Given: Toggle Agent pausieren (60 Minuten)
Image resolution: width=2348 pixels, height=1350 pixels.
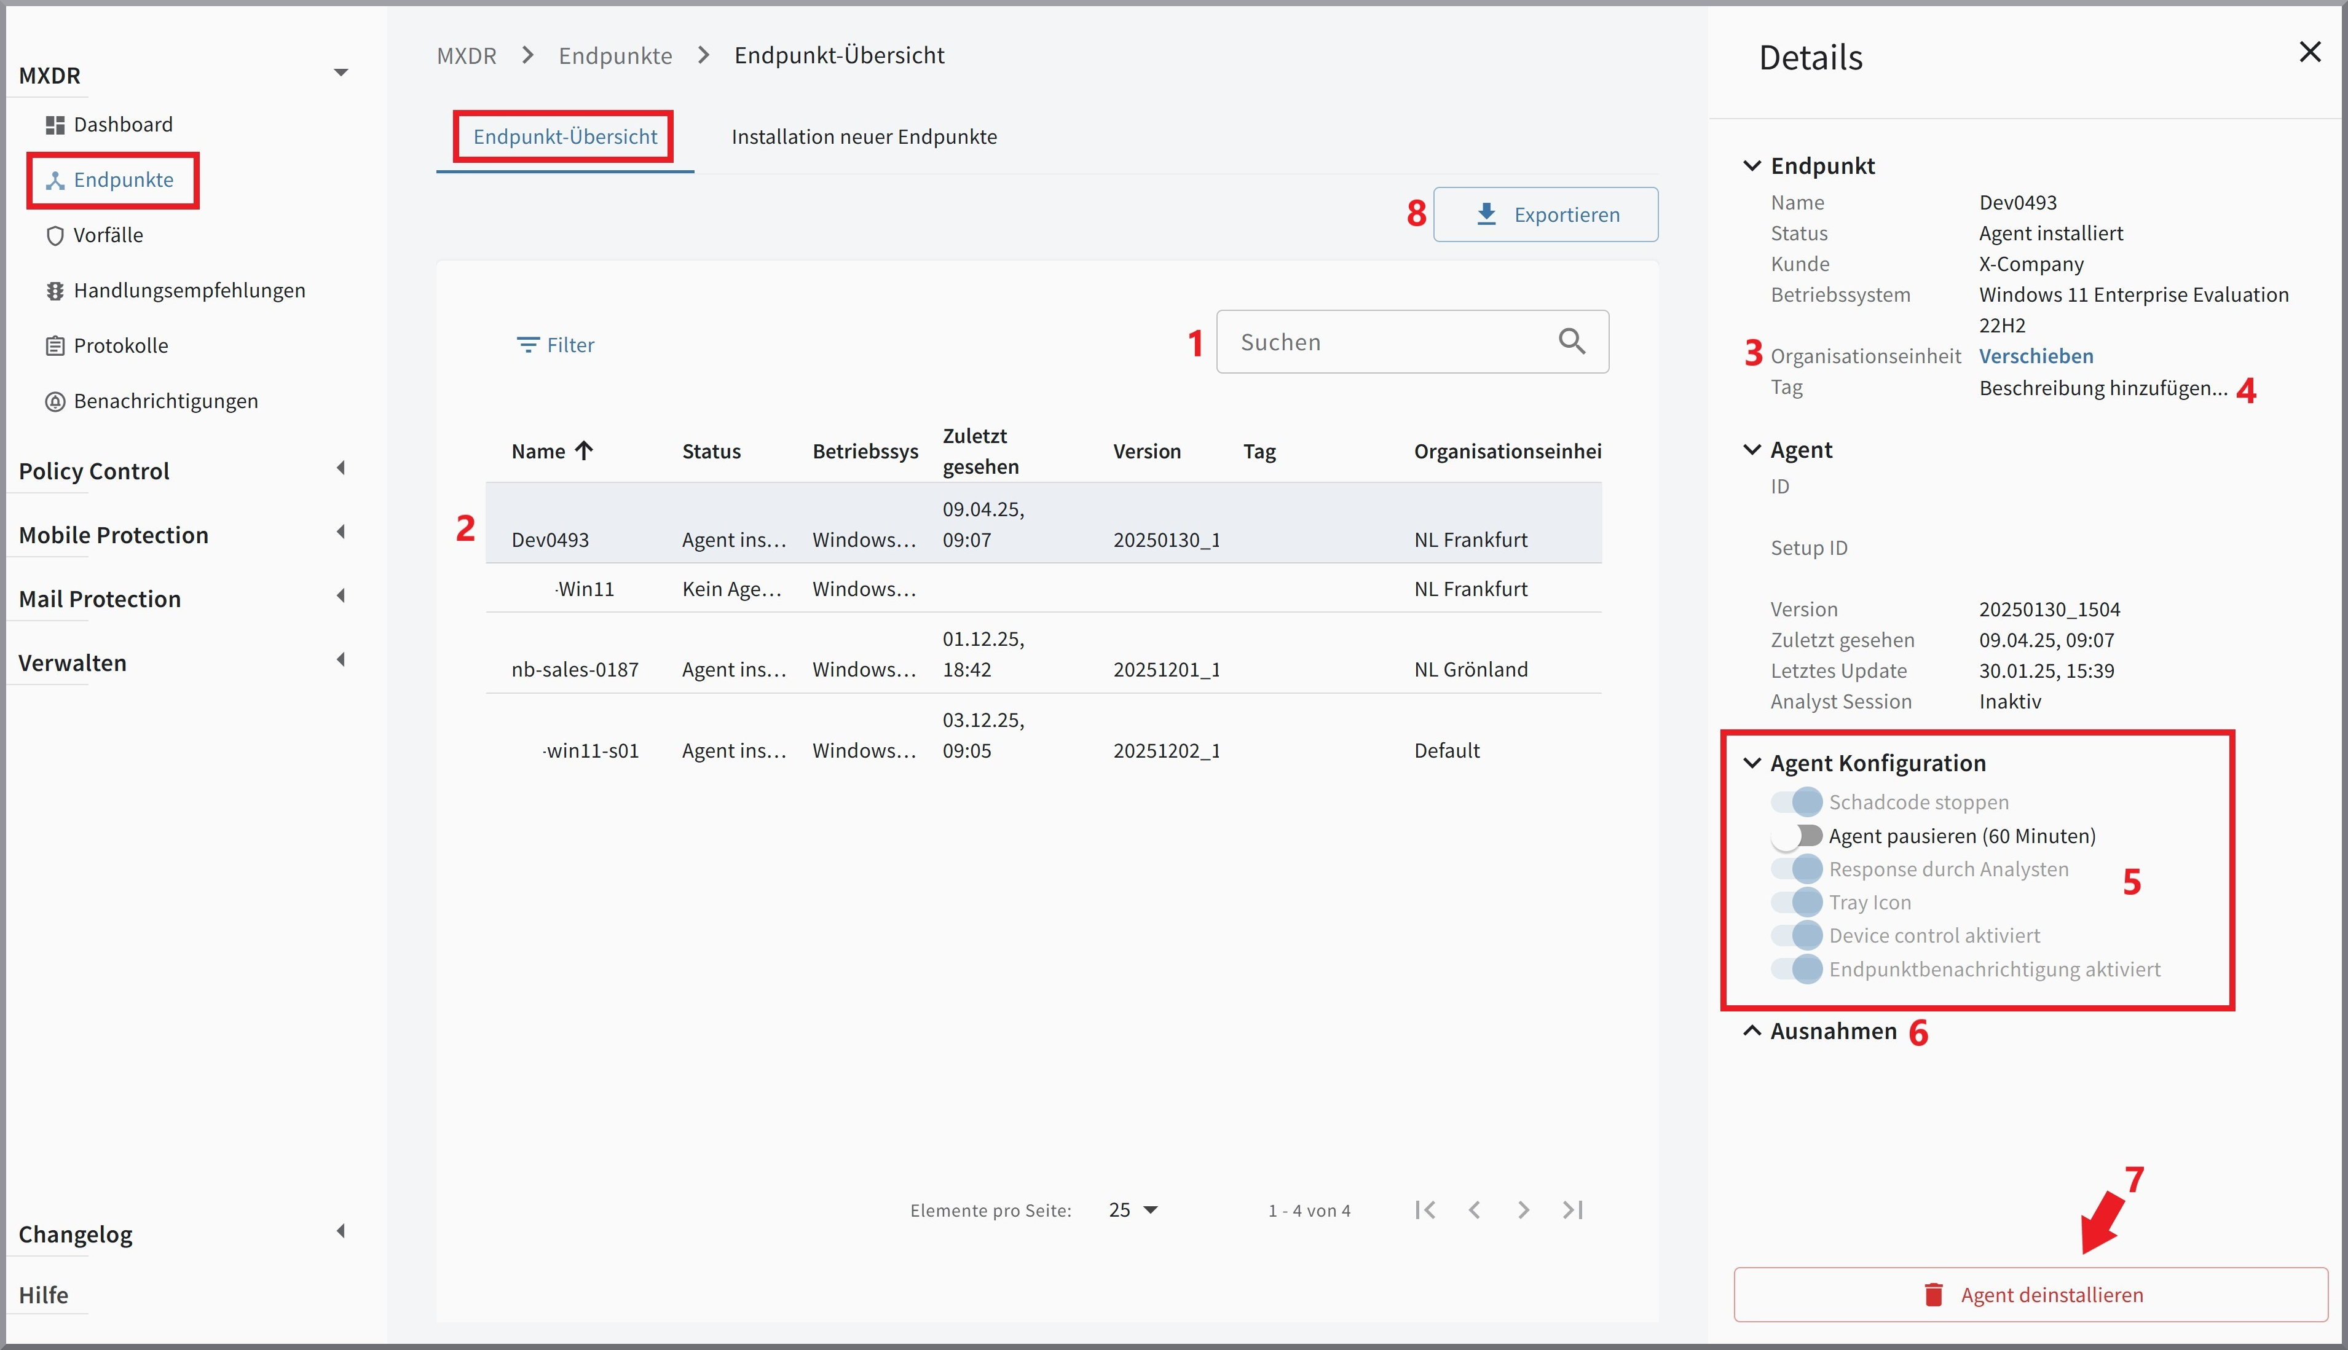Looking at the screenshot, I should point(1796,836).
